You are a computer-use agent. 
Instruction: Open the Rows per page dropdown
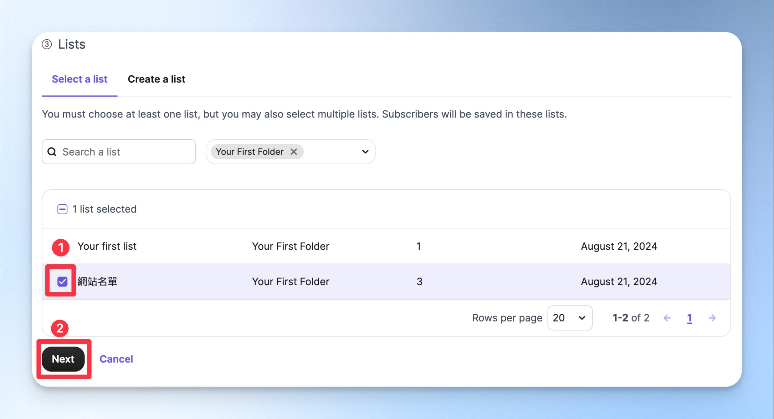click(x=570, y=318)
